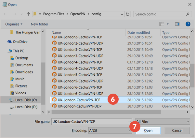Image resolution: width=195 pixels, height=138 pixels.
Task: Open the Music folder
Action: tap(17, 79)
